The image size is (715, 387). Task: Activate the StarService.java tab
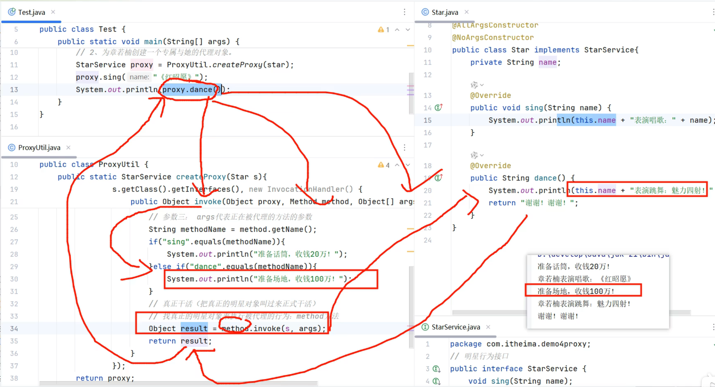tap(456, 327)
